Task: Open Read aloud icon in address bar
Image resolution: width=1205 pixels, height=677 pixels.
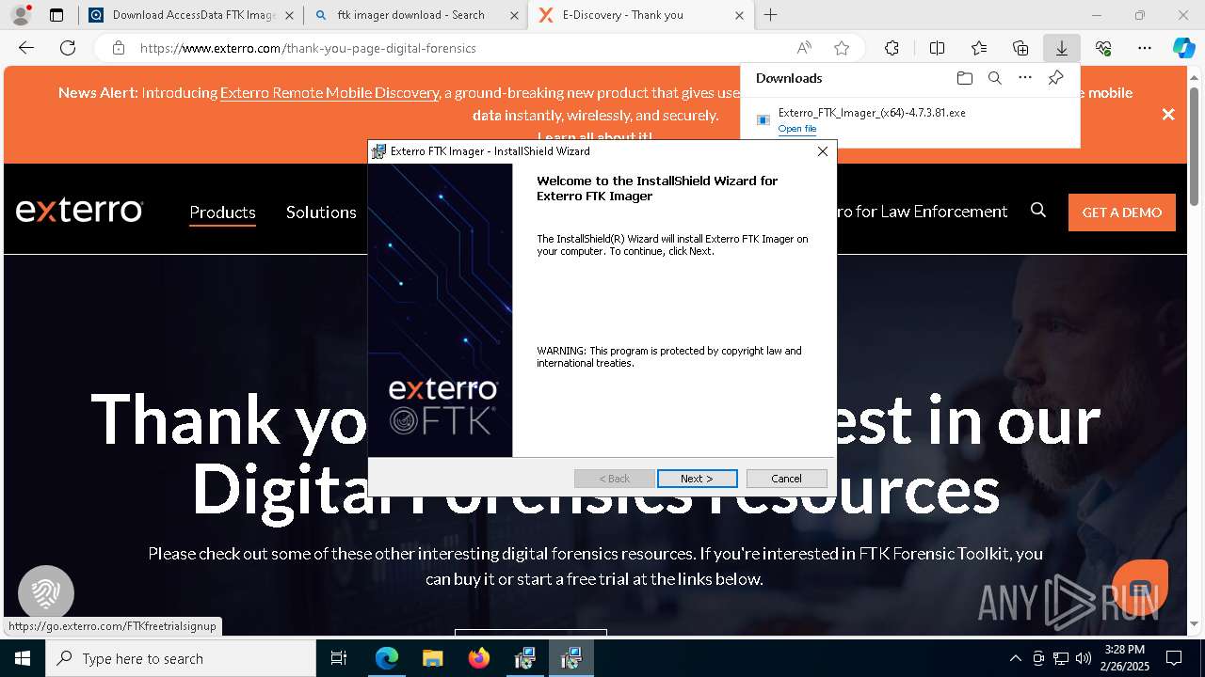Action: [804, 48]
